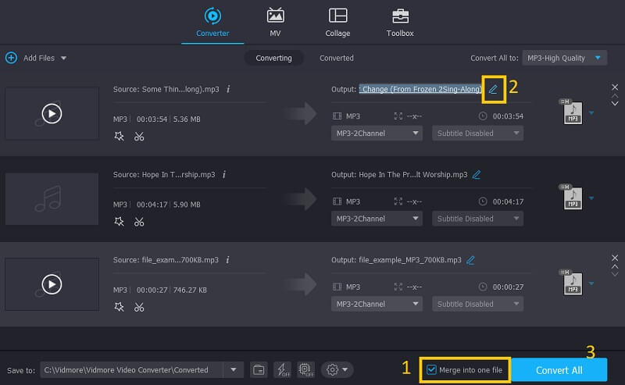Click the Convert All button
Image resolution: width=625 pixels, height=385 pixels.
pyautogui.click(x=559, y=369)
